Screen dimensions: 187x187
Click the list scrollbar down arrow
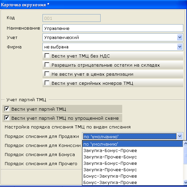[185, 182]
